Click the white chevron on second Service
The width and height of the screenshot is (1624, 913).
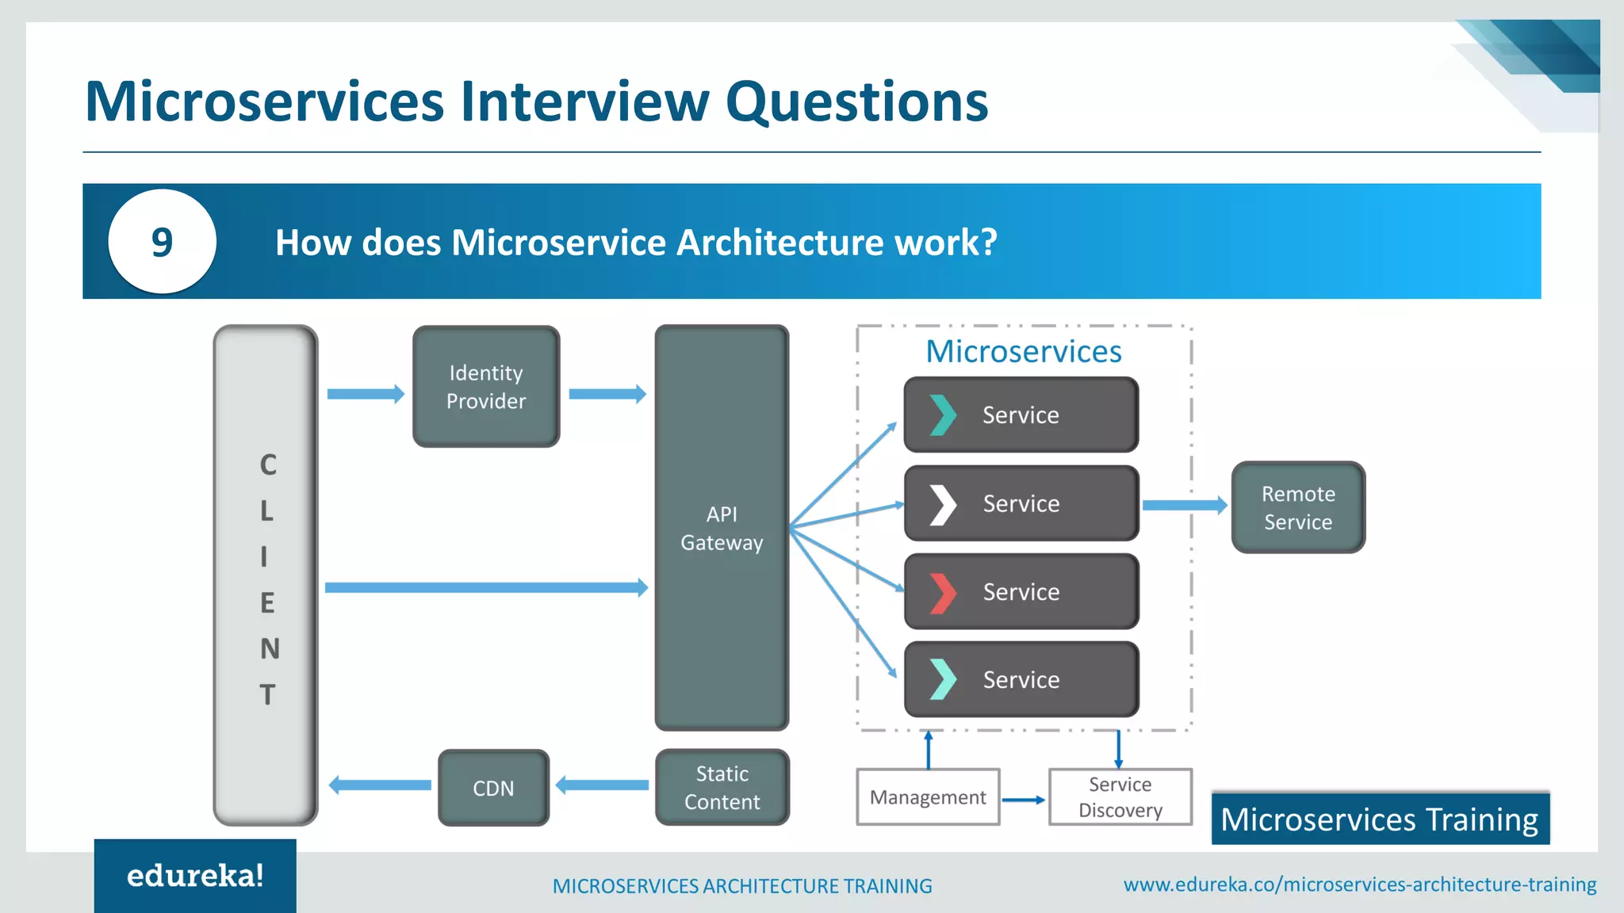(942, 504)
